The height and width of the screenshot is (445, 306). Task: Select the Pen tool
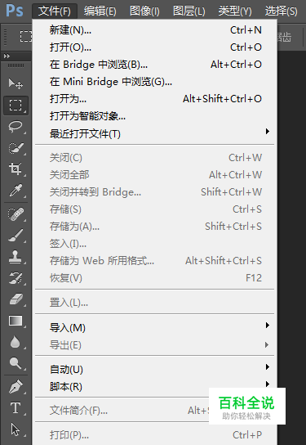pos(16,387)
